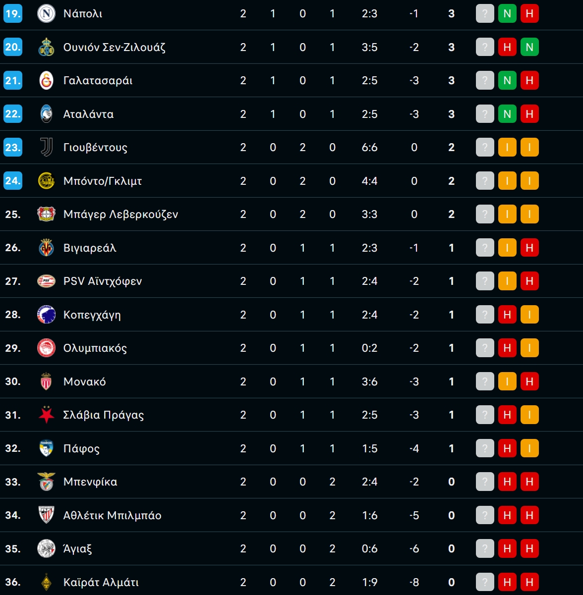Click the Ajax club logo
Viewport: 583px width, 595px height.
tap(46, 548)
